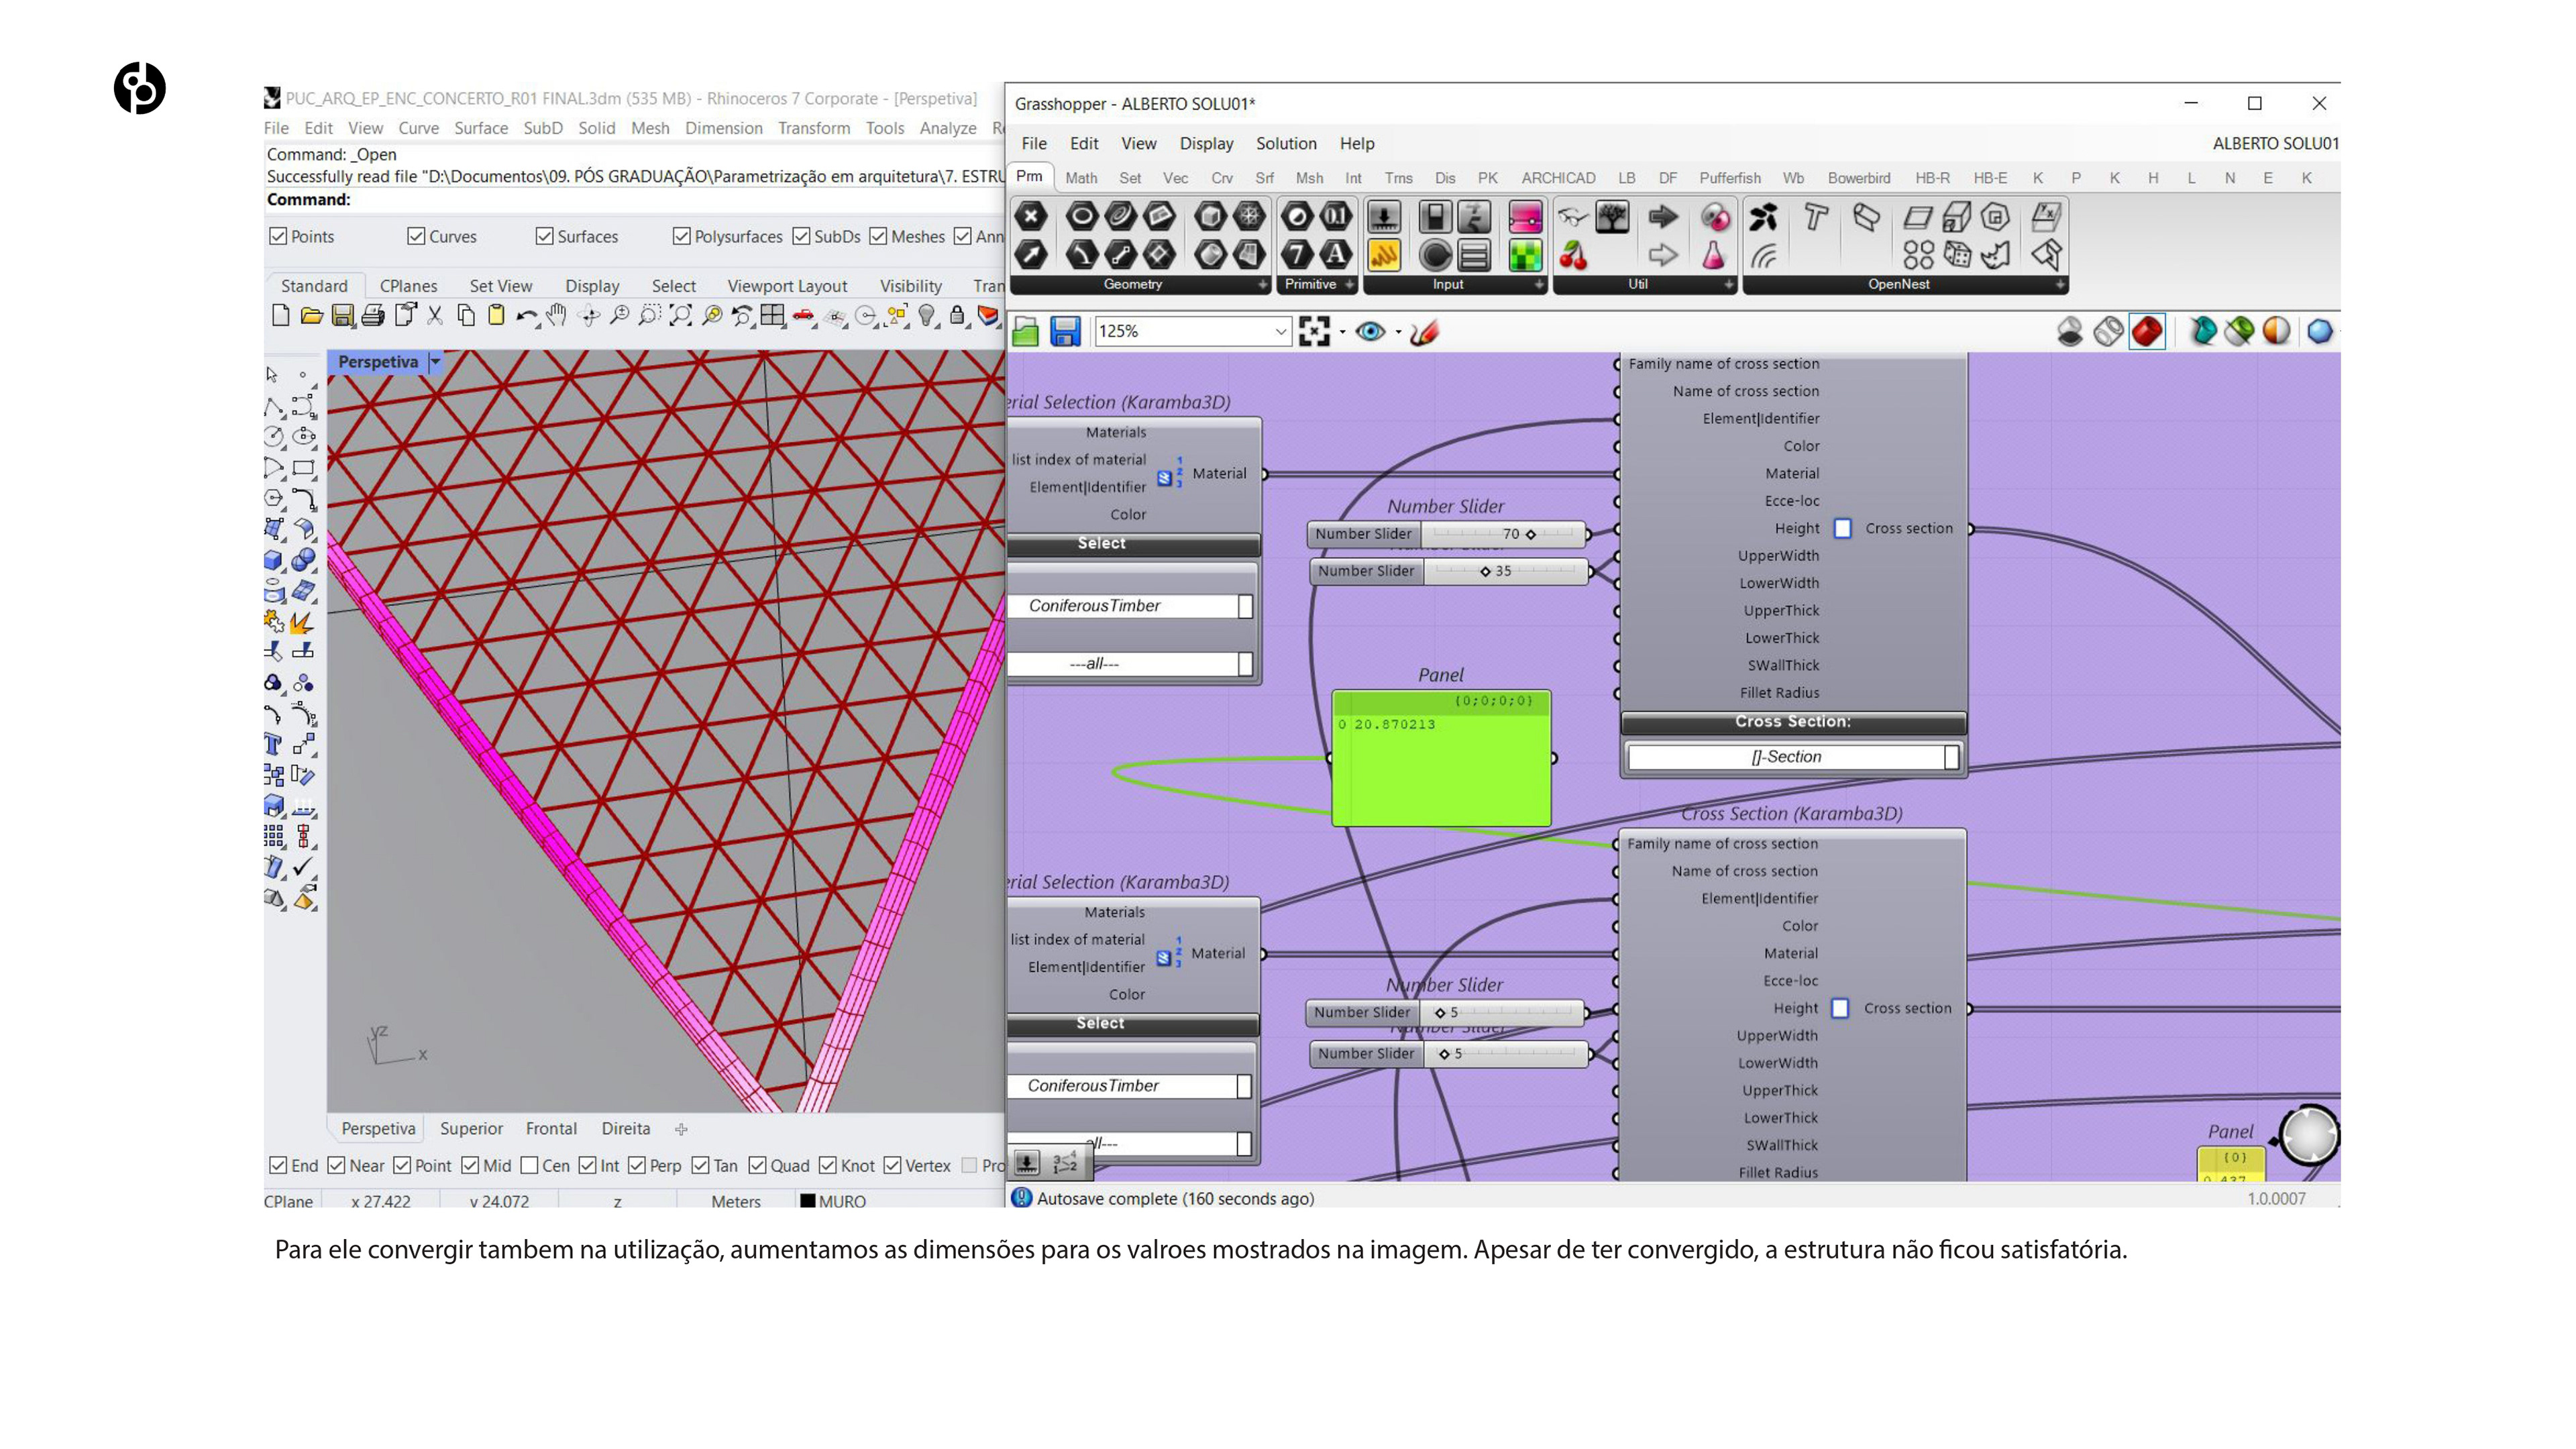Screen dimensions: 2576x1449
Task: Click the Rhino undo icon
Action: pos(525,316)
